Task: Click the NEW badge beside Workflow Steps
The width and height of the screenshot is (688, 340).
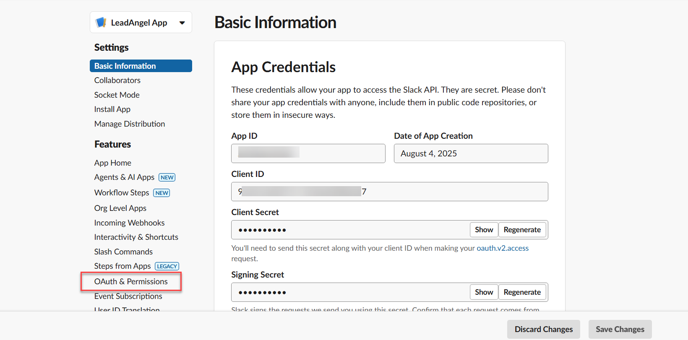Action: 162,193
